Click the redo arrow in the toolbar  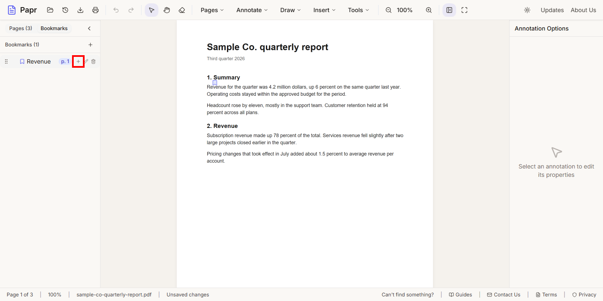(131, 10)
